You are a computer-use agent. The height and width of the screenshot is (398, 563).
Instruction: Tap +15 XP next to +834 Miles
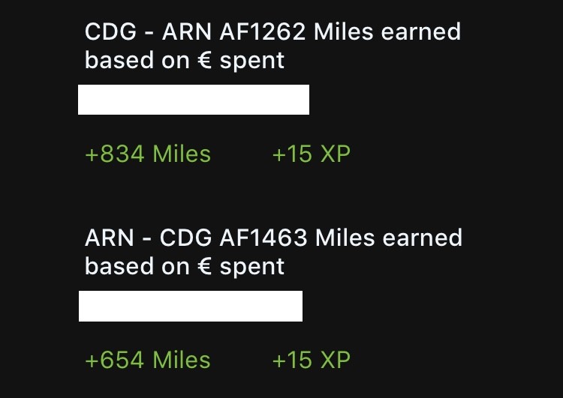click(x=311, y=154)
